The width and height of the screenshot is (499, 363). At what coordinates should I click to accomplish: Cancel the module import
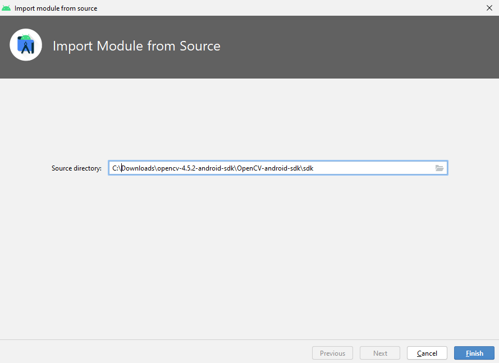tap(427, 353)
